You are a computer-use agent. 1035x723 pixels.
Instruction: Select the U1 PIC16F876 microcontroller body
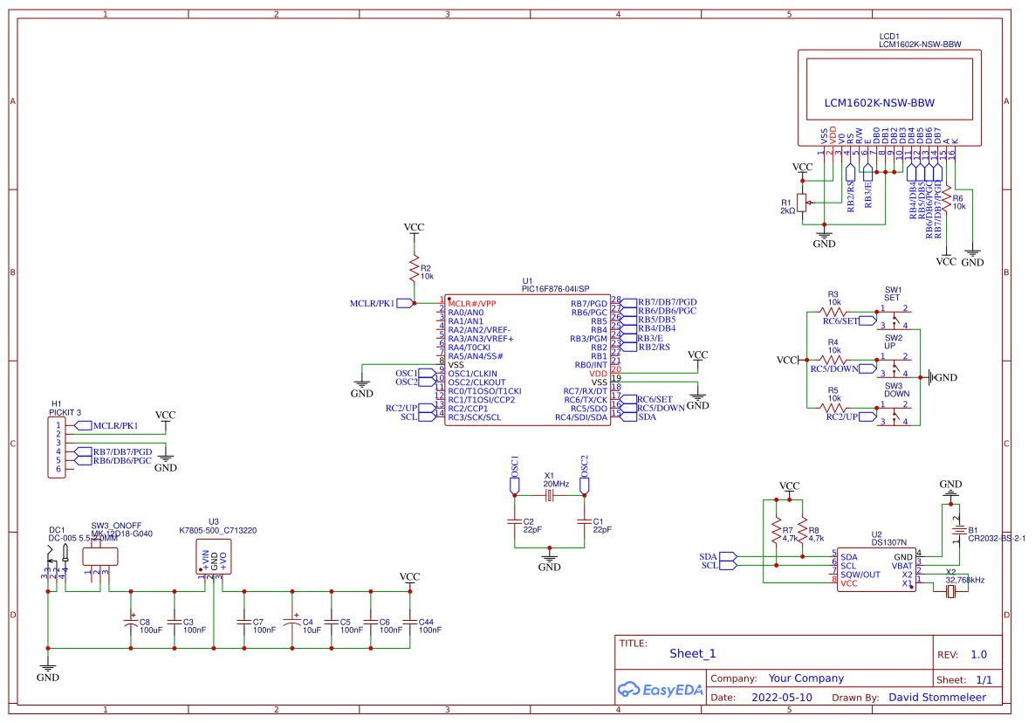tap(527, 360)
